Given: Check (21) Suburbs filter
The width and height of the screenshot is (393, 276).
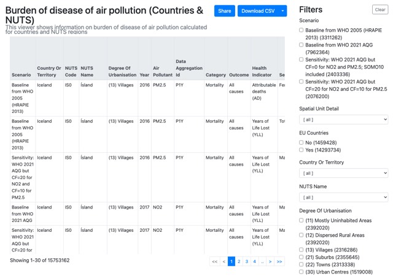Looking at the screenshot, I should click(302, 257).
